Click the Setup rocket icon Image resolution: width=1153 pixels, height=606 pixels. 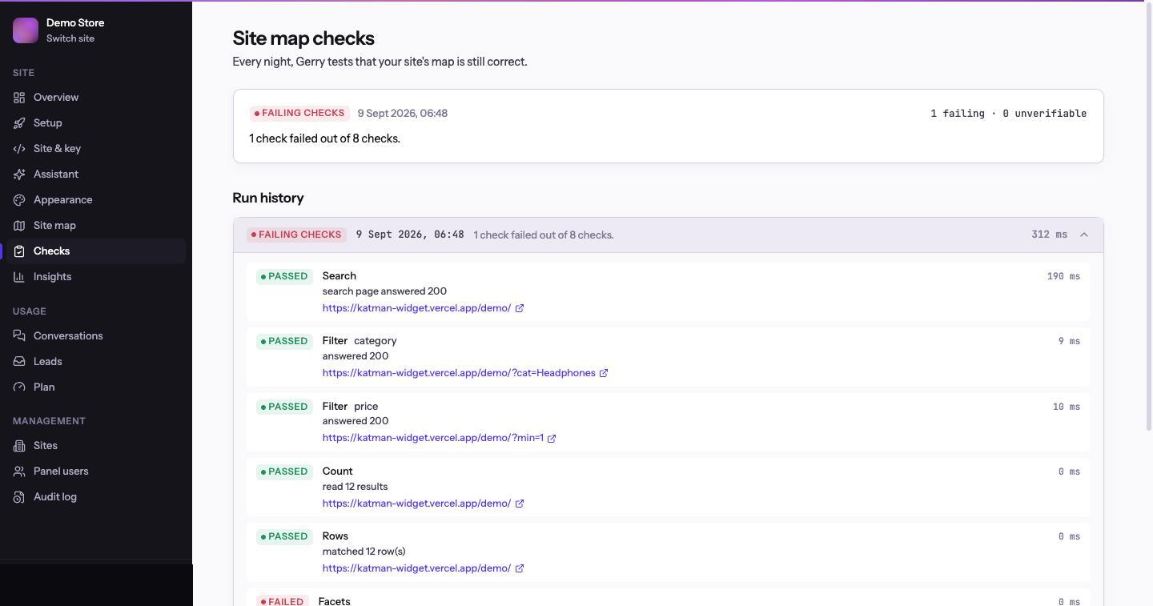[19, 123]
